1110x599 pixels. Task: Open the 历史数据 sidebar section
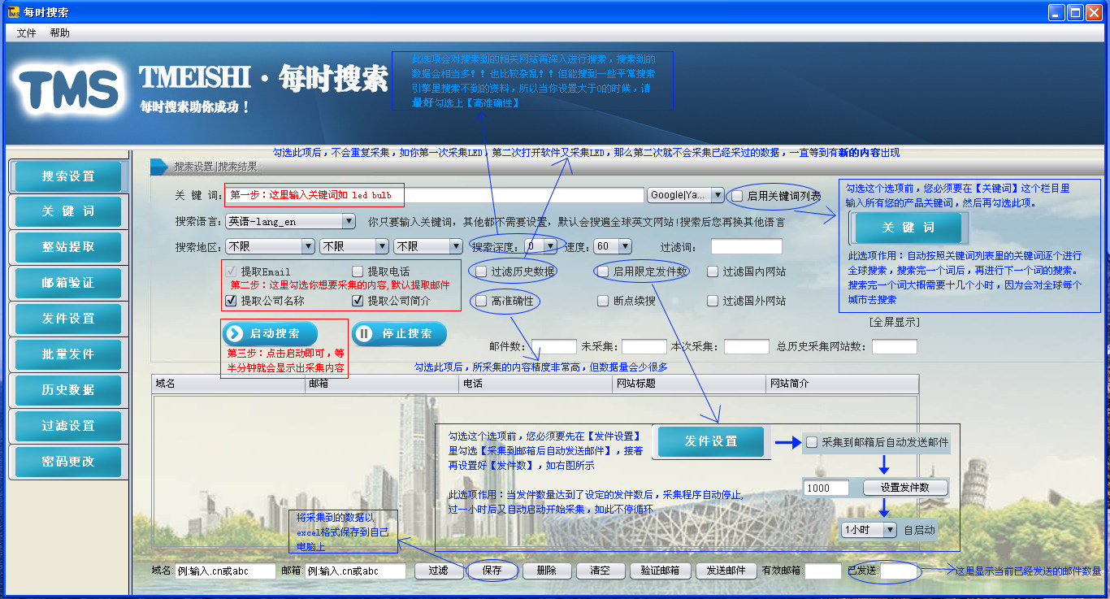(68, 390)
